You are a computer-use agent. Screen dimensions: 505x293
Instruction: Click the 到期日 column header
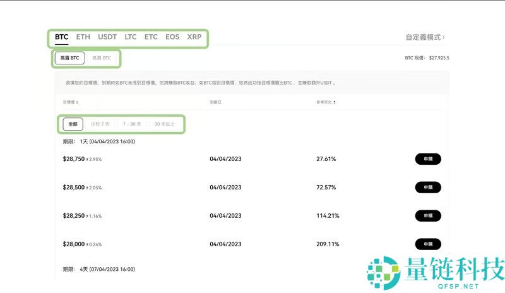pos(215,102)
